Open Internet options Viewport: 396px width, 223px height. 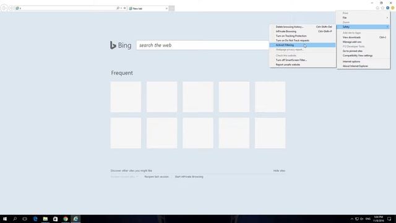(363, 62)
